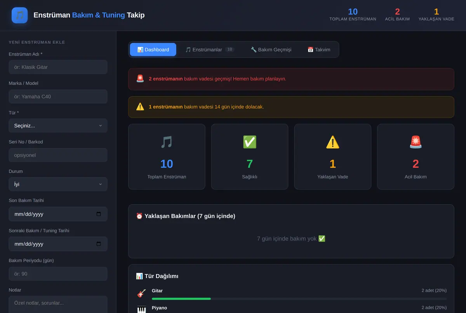Click the Gitar distribution progress bar
Image resolution: width=466 pixels, height=313 pixels.
(299, 299)
